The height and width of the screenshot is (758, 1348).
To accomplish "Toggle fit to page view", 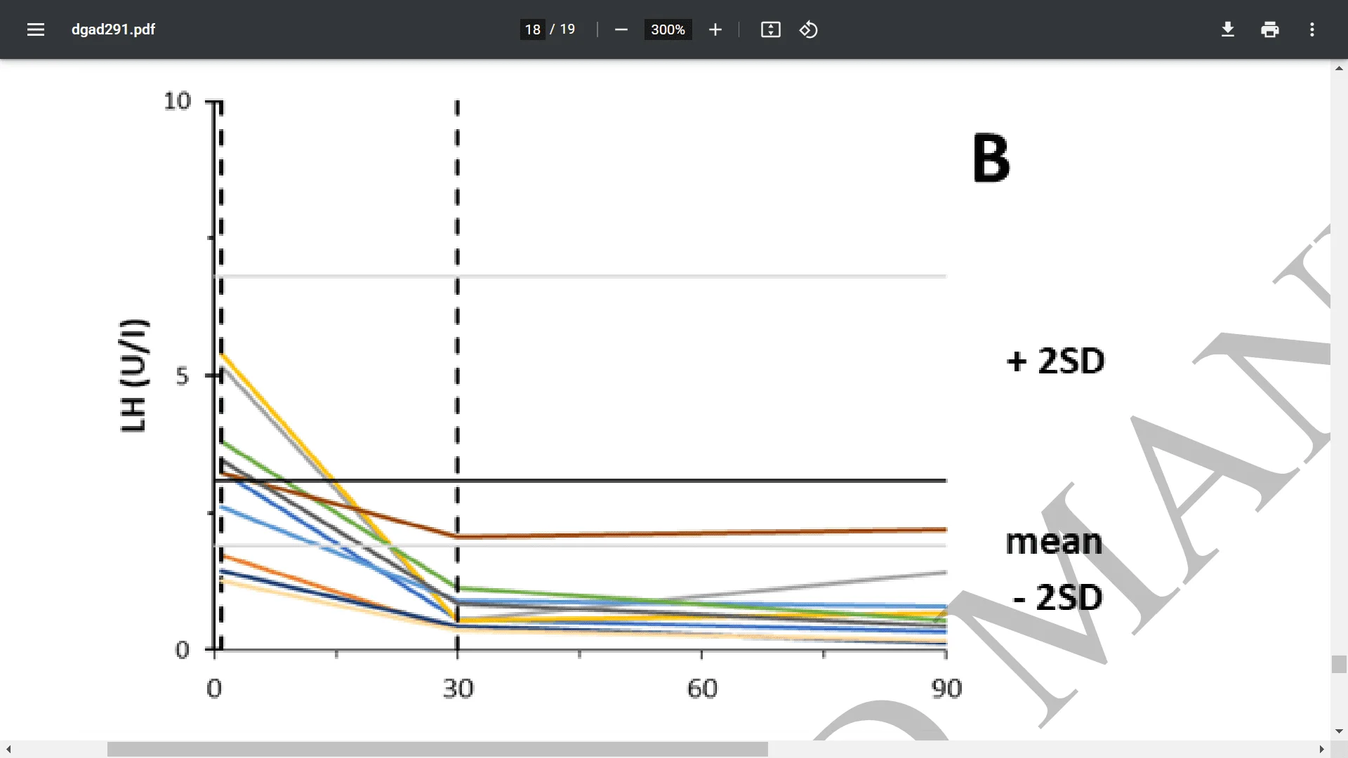I will pyautogui.click(x=771, y=29).
